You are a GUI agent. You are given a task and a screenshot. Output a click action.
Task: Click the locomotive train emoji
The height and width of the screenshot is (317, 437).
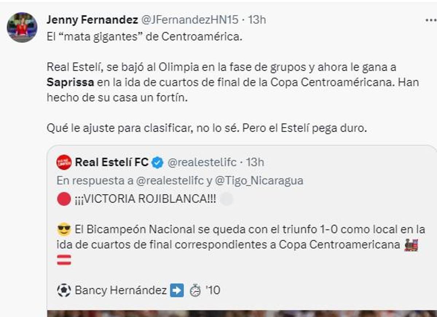pos(411,245)
